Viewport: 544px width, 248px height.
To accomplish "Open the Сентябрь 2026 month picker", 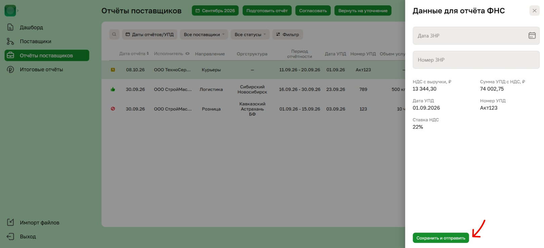I will tap(215, 11).
